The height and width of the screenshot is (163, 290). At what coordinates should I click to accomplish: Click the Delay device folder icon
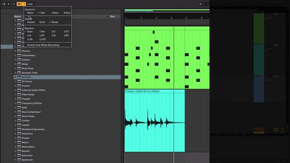click(x=19, y=64)
